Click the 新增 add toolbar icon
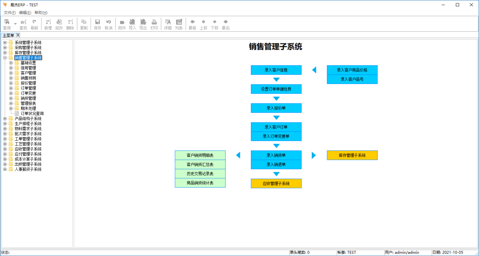Image resolution: width=479 pixels, height=256 pixels. click(48, 24)
